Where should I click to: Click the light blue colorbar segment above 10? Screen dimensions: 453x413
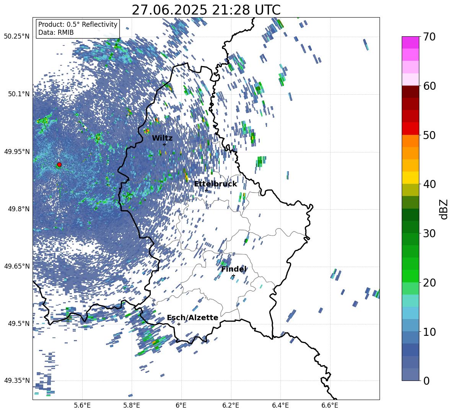(x=410, y=313)
